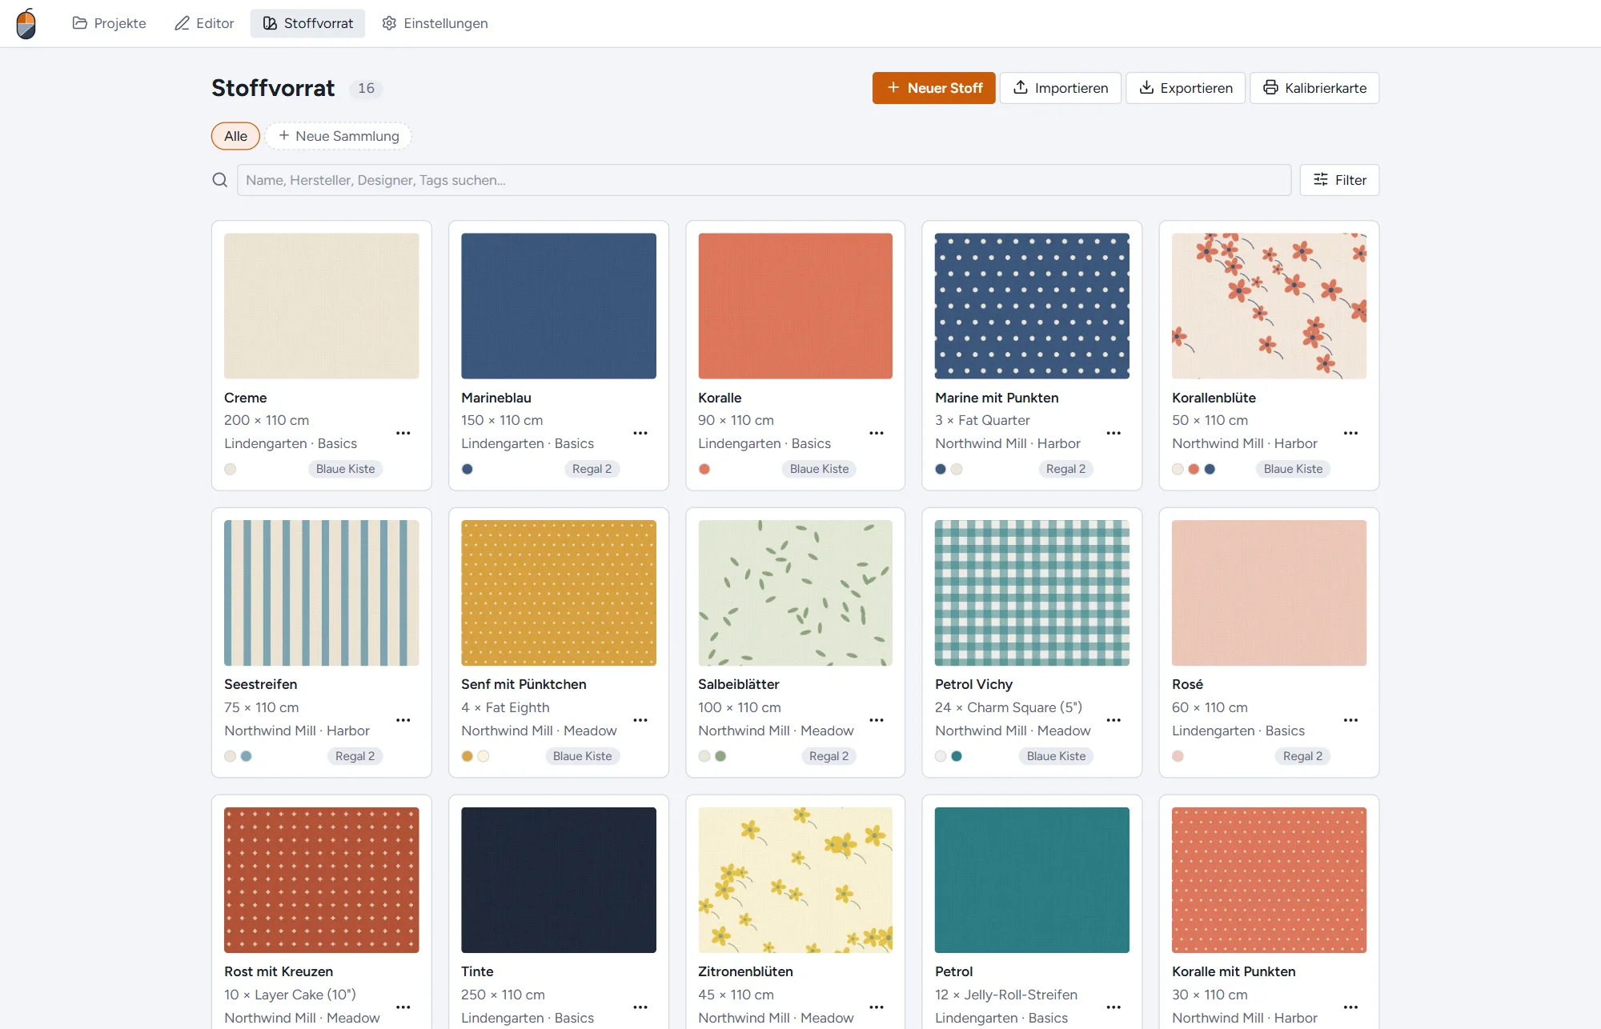
Task: Open the Zitronenblüten fabric thumbnail
Action: click(x=795, y=880)
